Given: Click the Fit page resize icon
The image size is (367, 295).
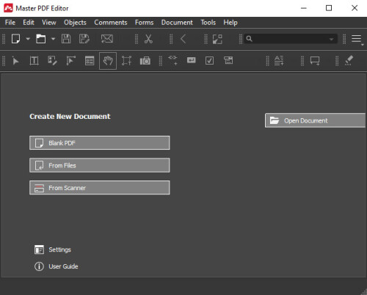Looking at the screenshot, I should coord(217,39).
